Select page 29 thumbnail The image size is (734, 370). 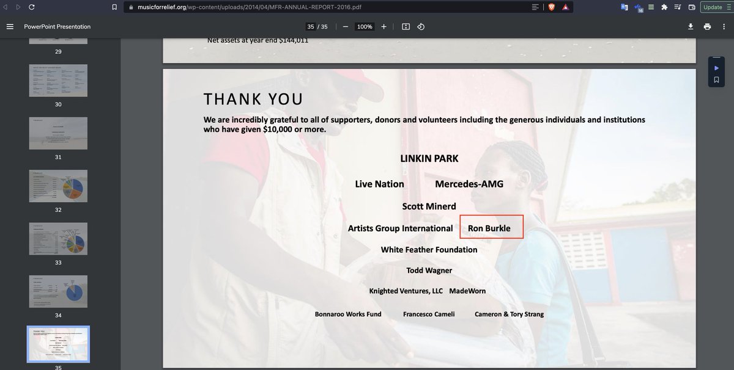58,40
